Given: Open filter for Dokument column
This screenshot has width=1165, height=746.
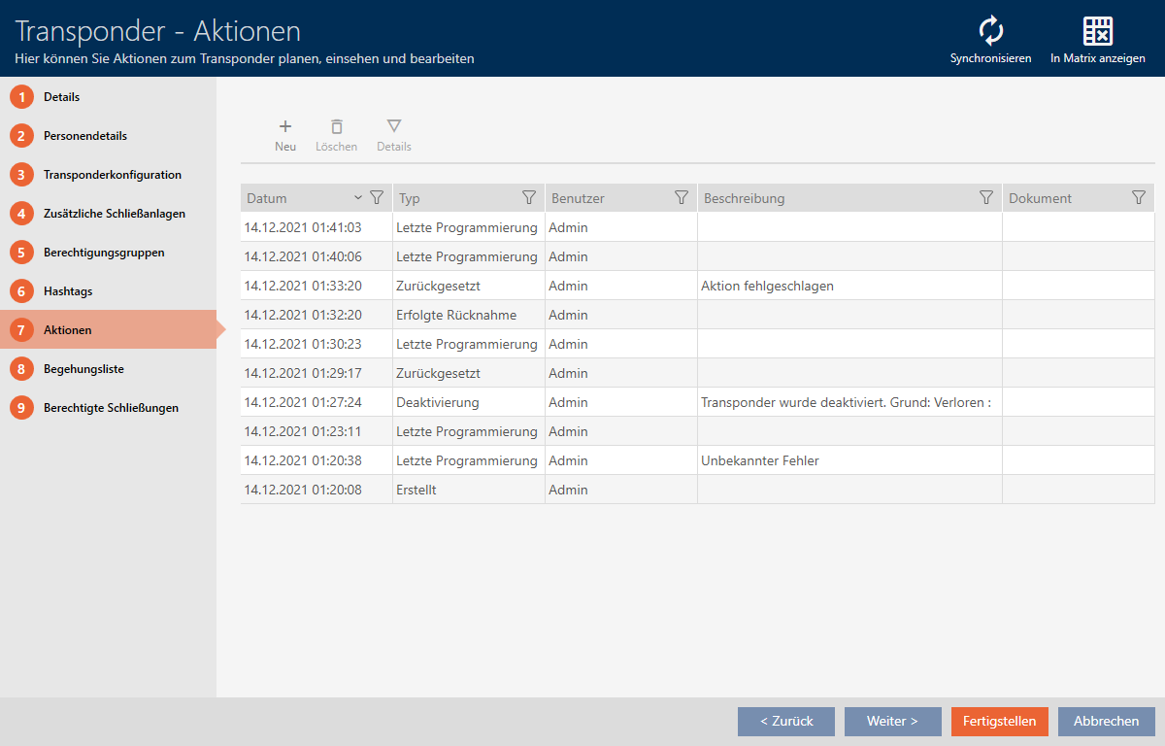Looking at the screenshot, I should (x=1139, y=197).
